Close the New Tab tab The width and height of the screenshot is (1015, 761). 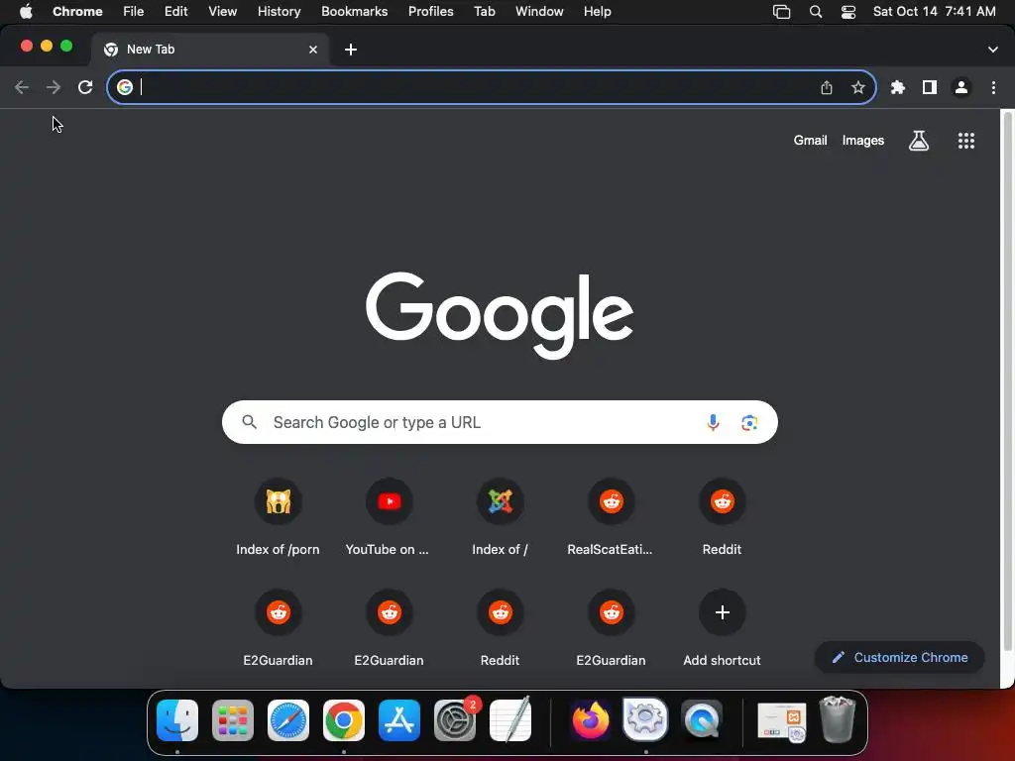click(x=313, y=50)
